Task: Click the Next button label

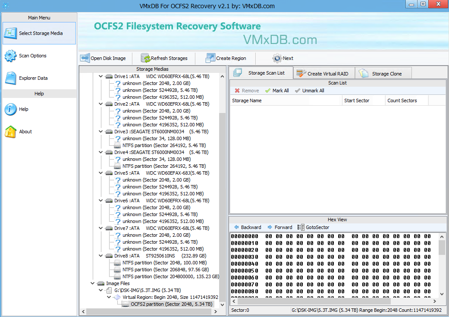Action: click(x=288, y=58)
